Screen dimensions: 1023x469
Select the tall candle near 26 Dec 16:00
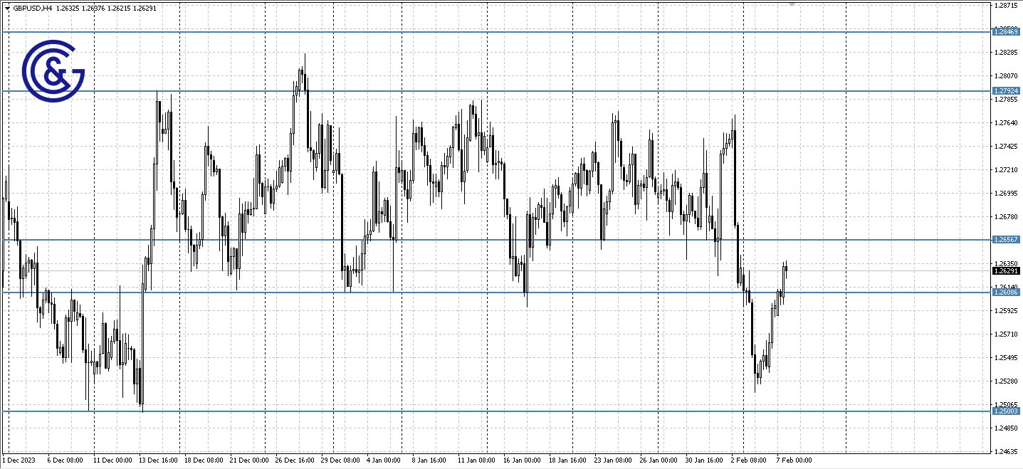(x=305, y=100)
